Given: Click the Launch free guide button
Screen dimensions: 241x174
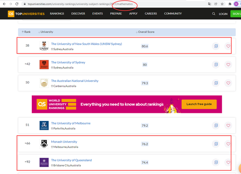Looking at the screenshot, I should (199, 104).
